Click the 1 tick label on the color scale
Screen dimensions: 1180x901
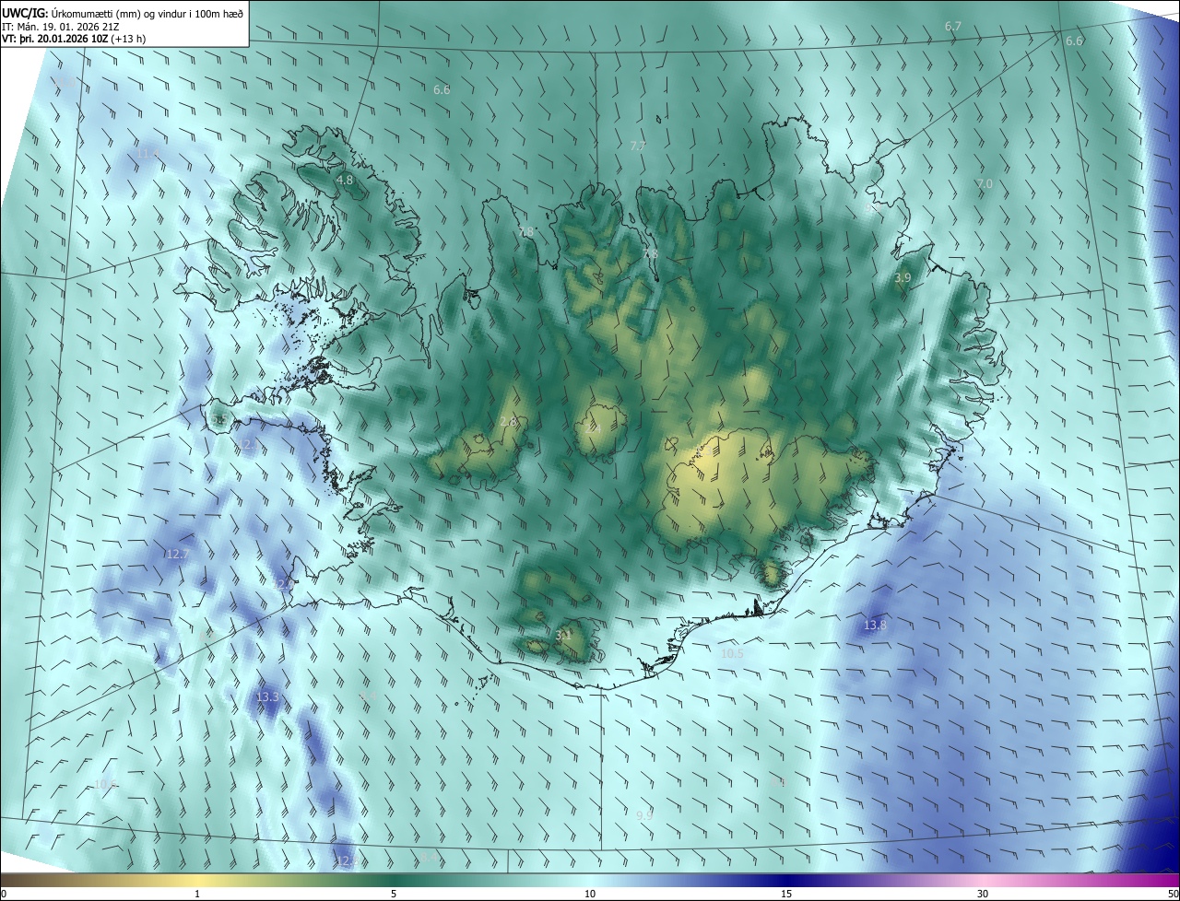tap(197, 894)
